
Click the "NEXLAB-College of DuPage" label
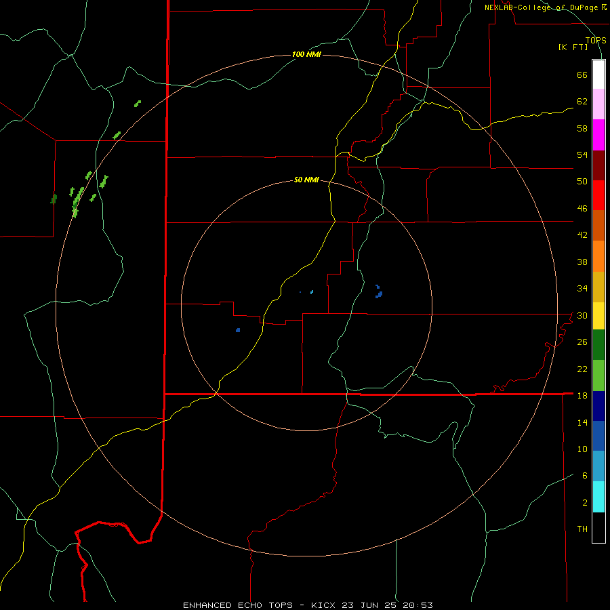[x=542, y=7]
